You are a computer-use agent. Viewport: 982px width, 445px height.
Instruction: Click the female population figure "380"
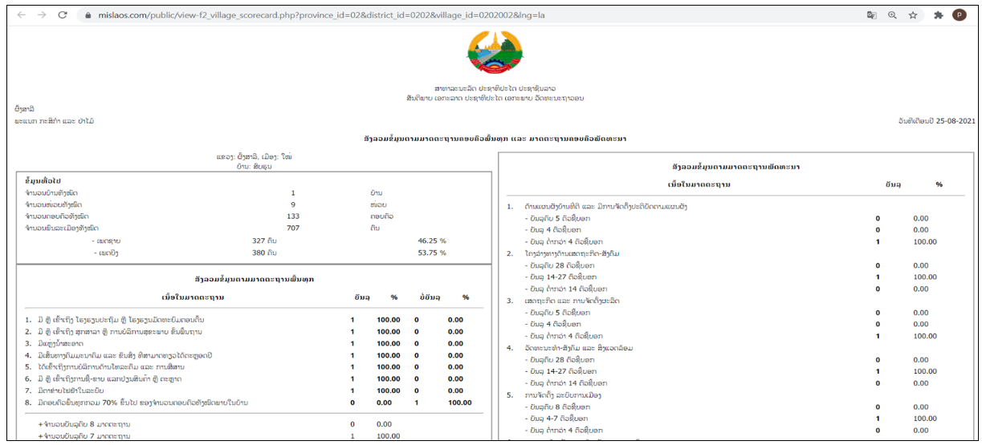tap(259, 252)
